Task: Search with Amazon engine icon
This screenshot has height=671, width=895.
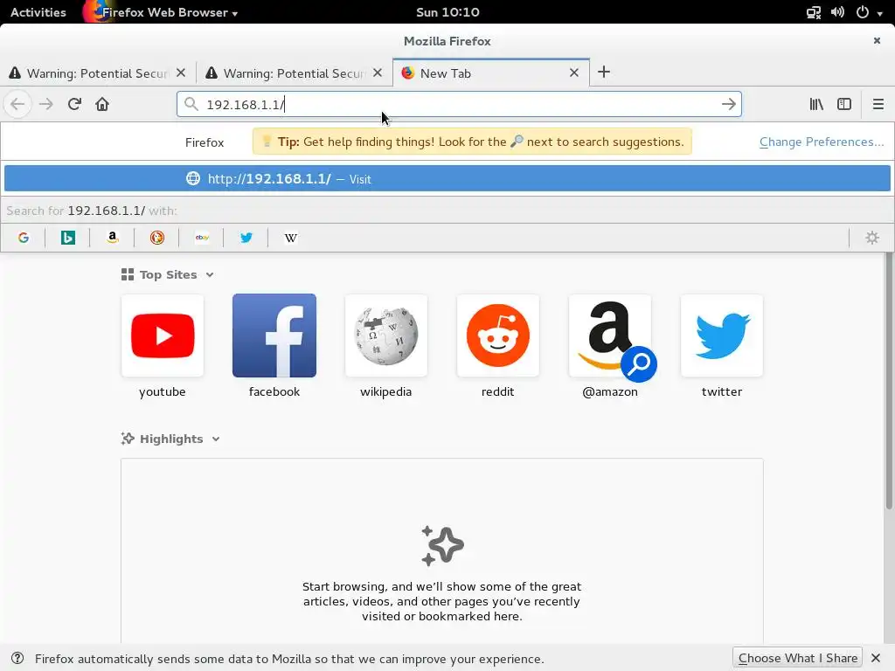Action: [113, 238]
